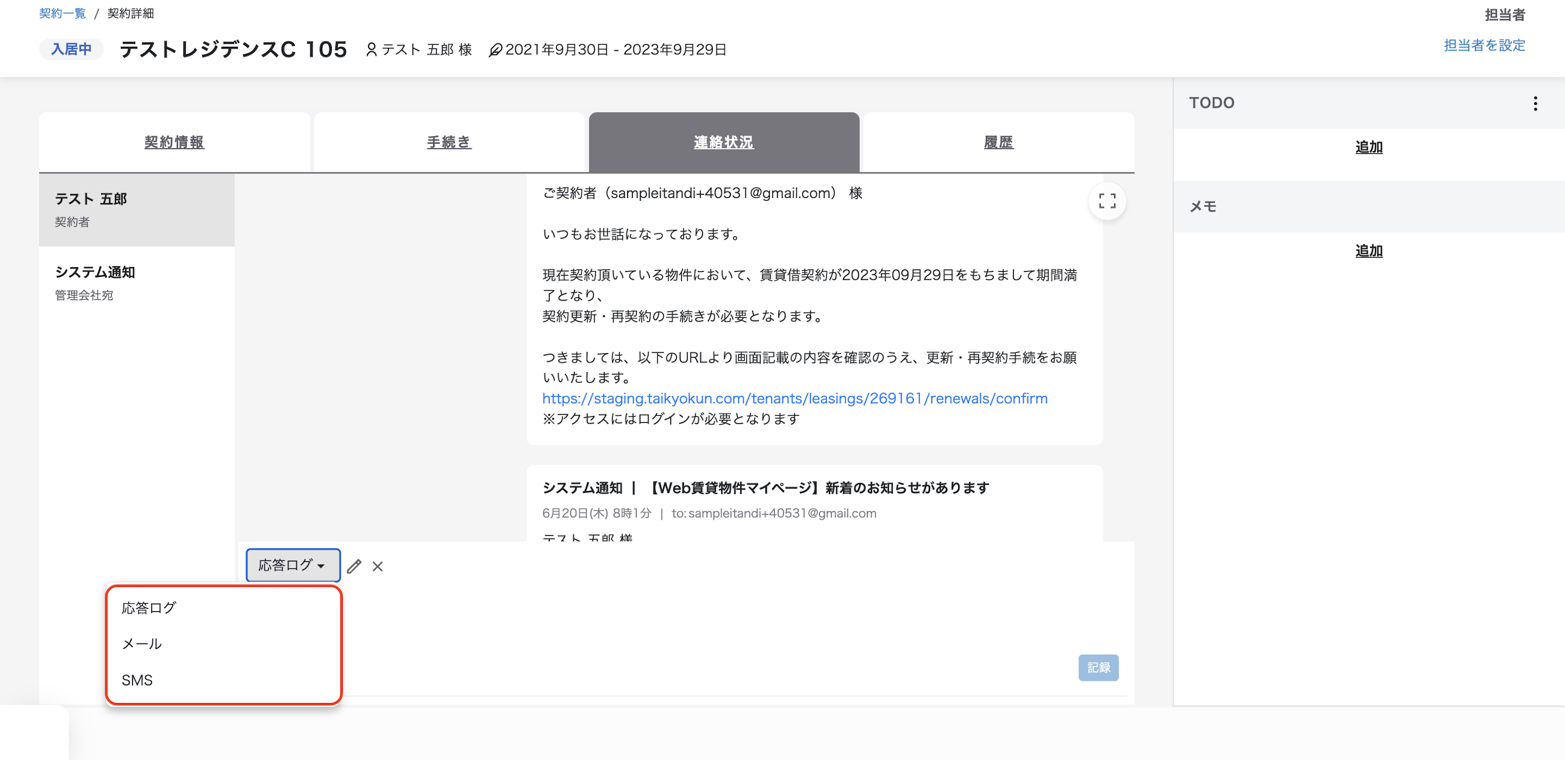This screenshot has height=760, width=1565.
Task: Click the 6月20日(木) 8時1分 timestamp
Action: click(x=597, y=514)
